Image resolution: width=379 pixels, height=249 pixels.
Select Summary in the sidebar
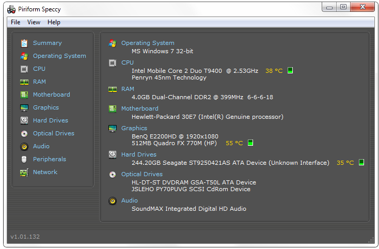[48, 43]
